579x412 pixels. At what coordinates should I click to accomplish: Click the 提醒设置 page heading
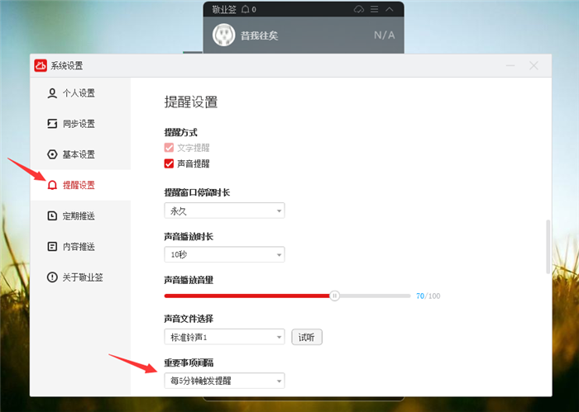(190, 102)
